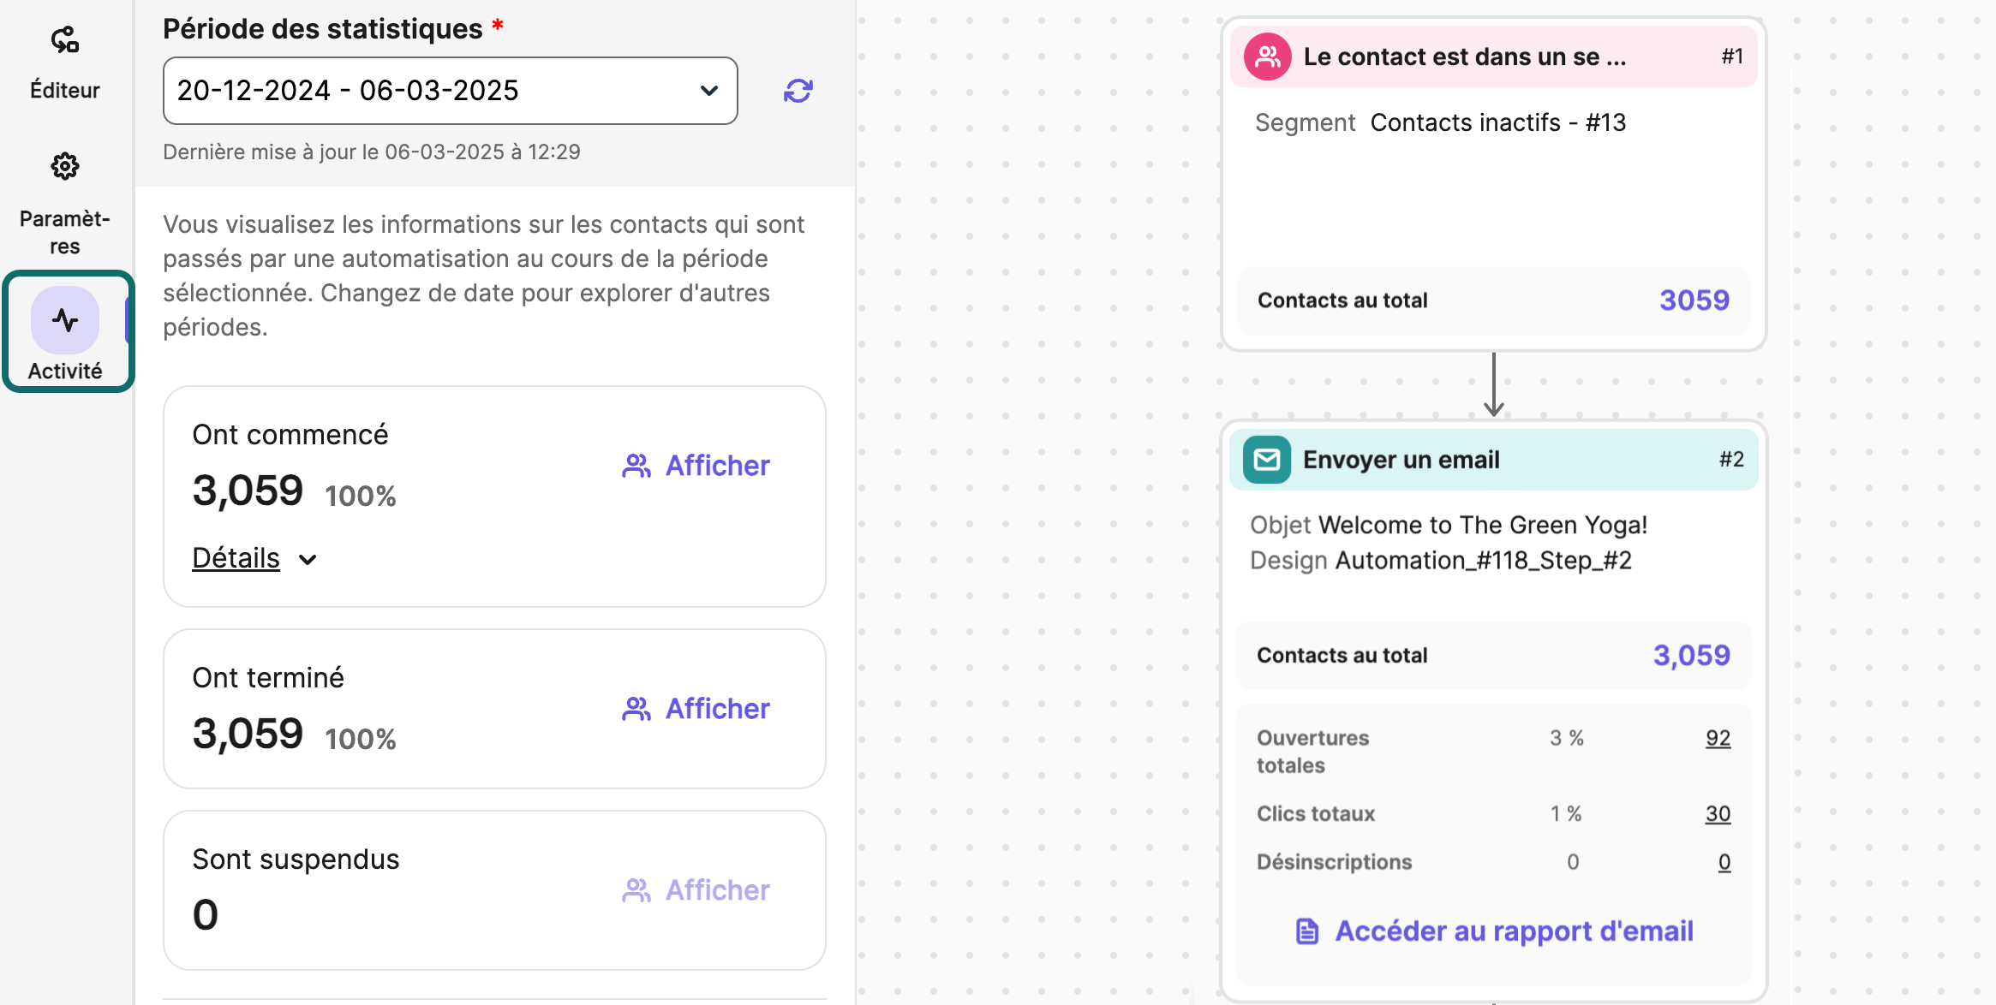Click the 3,059 count under Ont commencé
Screen dimensions: 1996x1005
coord(248,491)
